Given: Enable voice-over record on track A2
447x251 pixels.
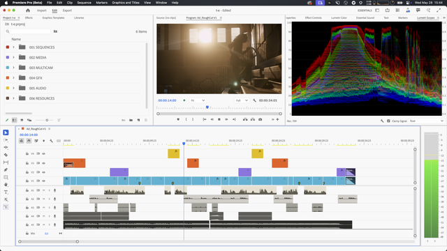Looking at the screenshot, I should point(54,199).
